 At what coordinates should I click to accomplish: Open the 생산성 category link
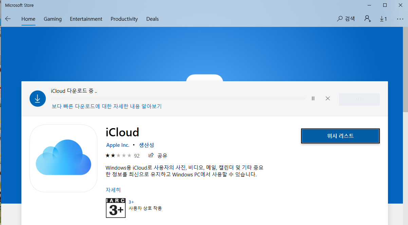(147, 145)
